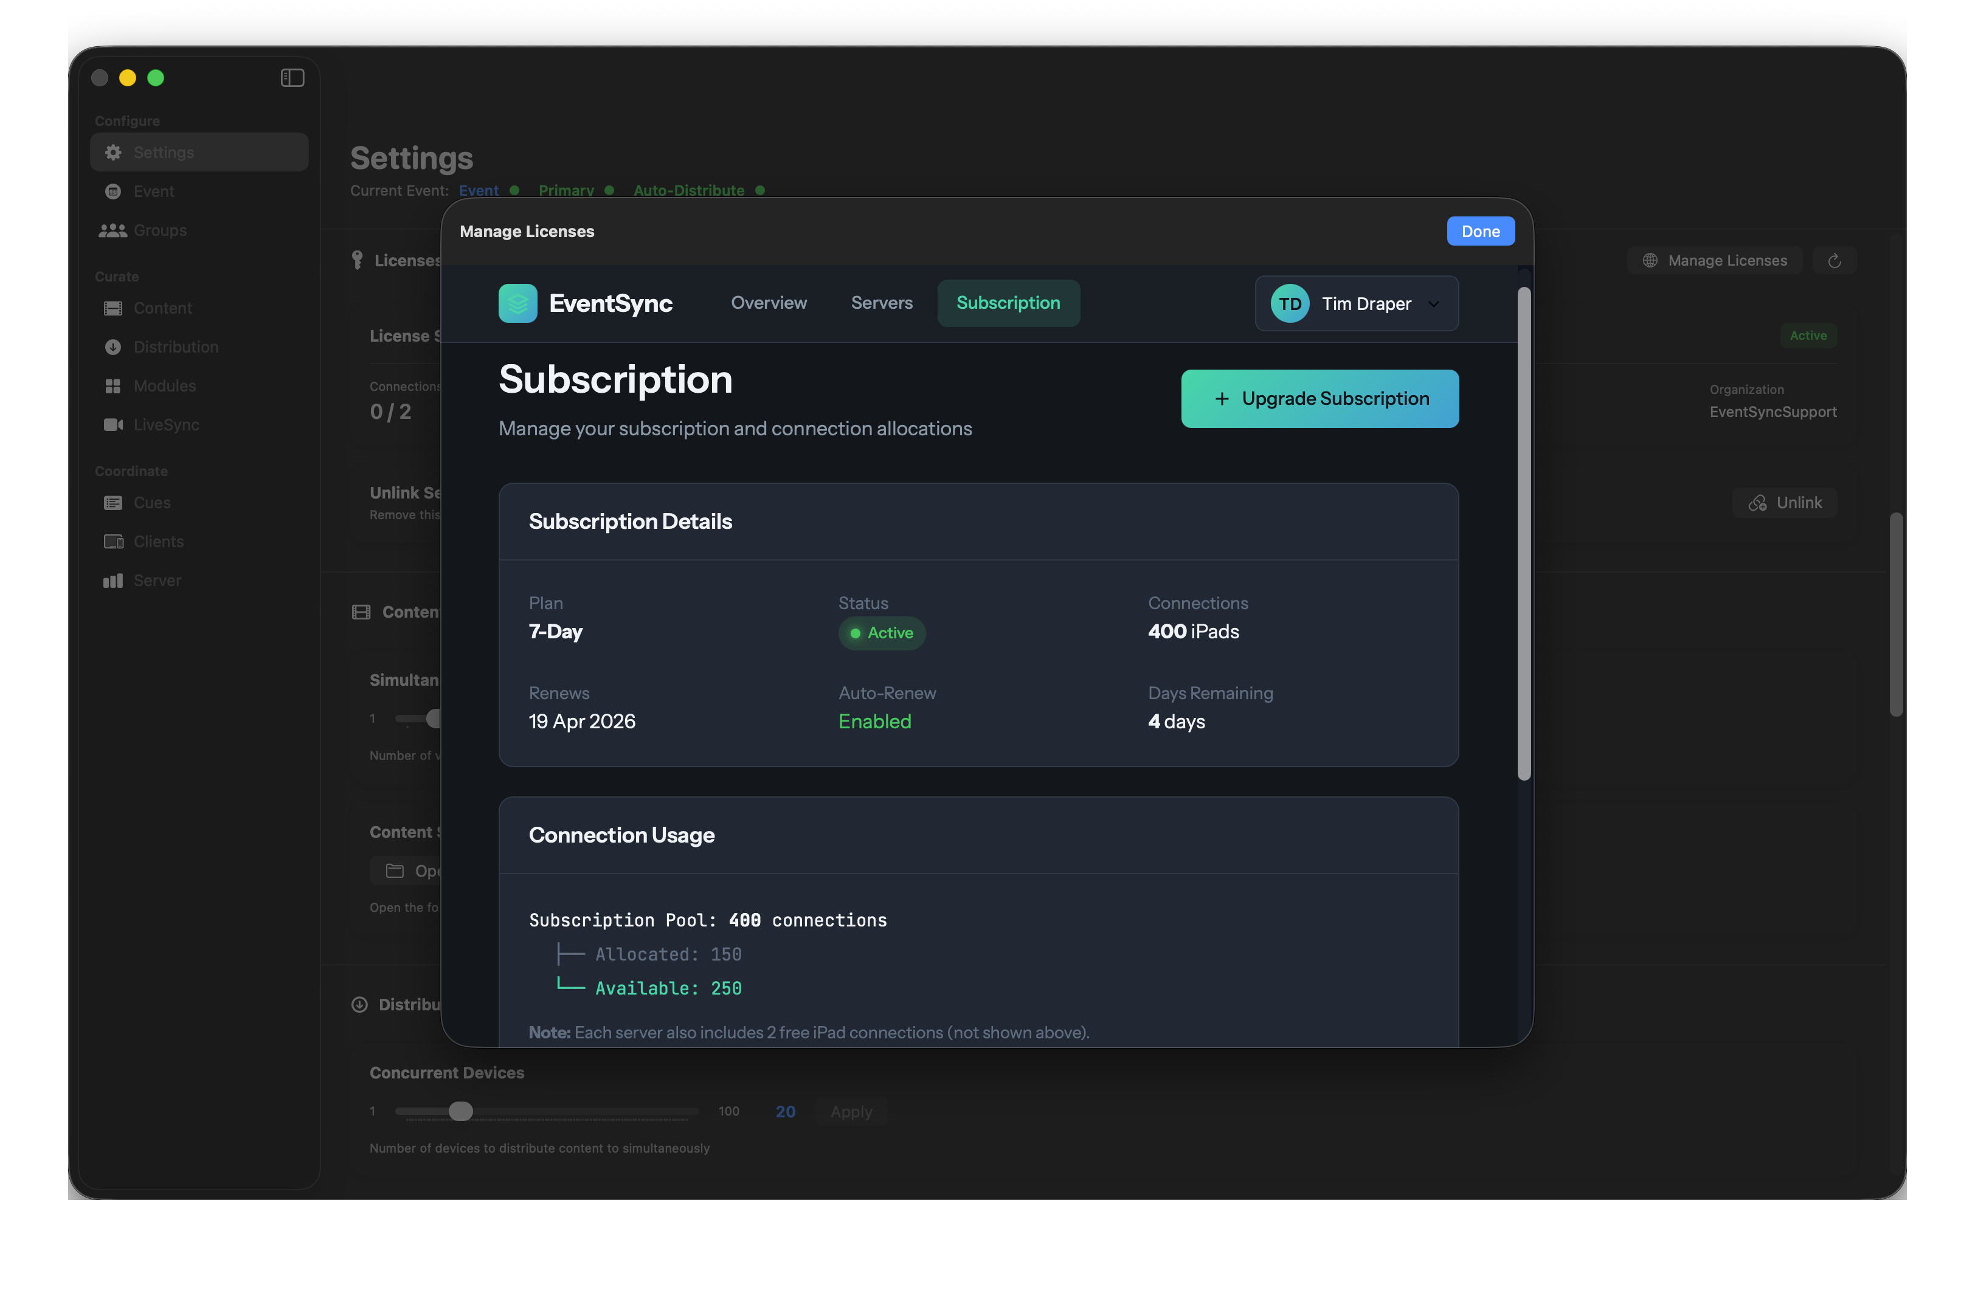The image size is (1975, 1290).
Task: Click the 7-Day plan value
Action: [556, 632]
